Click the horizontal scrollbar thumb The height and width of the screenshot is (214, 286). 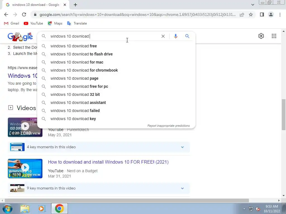click(x=127, y=200)
